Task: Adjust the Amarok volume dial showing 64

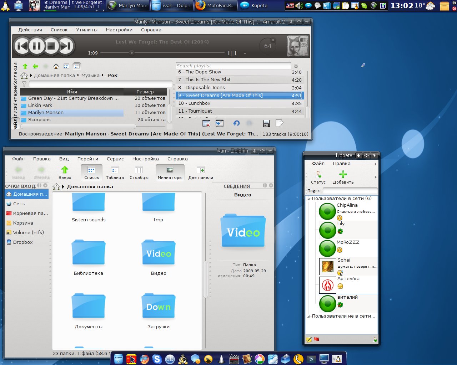Action: coord(268,46)
